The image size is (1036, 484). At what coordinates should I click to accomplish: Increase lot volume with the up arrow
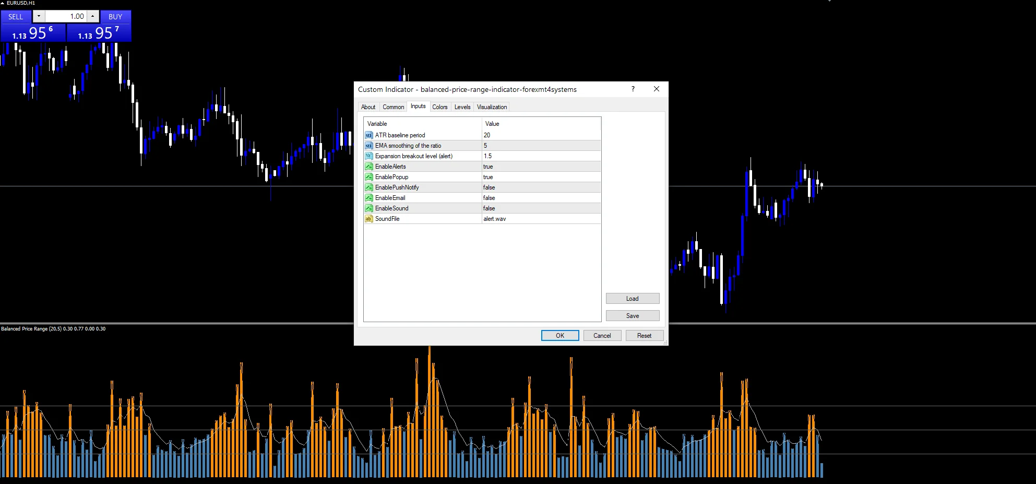tap(93, 17)
